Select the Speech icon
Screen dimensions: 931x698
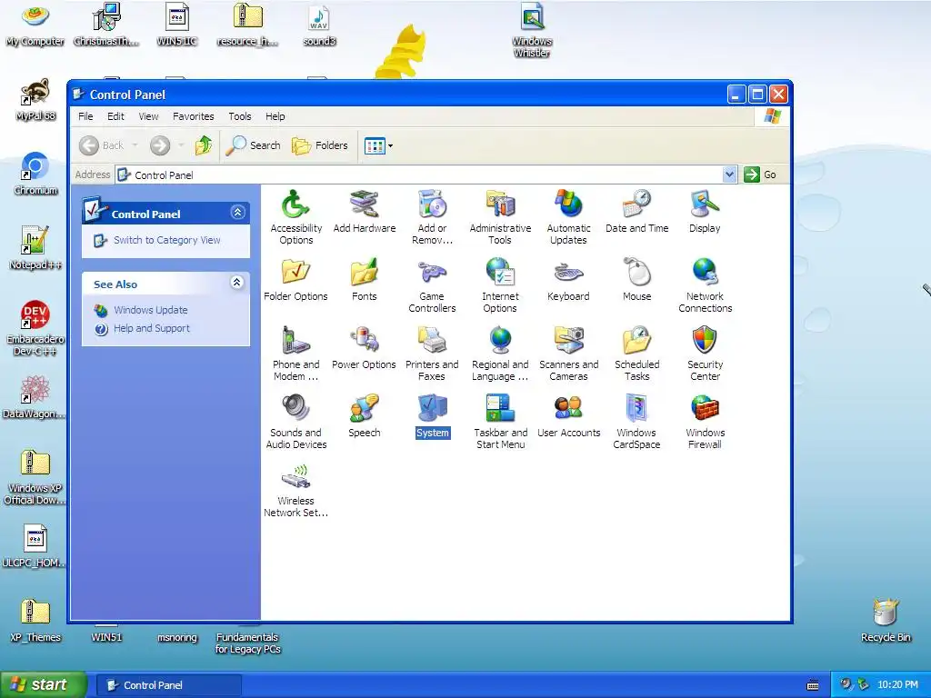click(364, 410)
